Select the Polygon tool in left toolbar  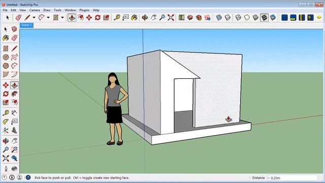click(x=6, y=66)
